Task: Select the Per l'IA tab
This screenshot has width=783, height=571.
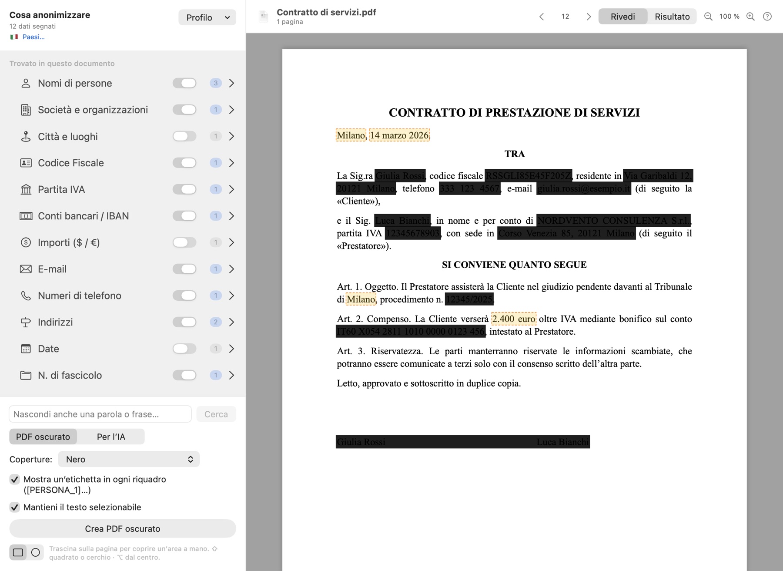Action: 111,437
